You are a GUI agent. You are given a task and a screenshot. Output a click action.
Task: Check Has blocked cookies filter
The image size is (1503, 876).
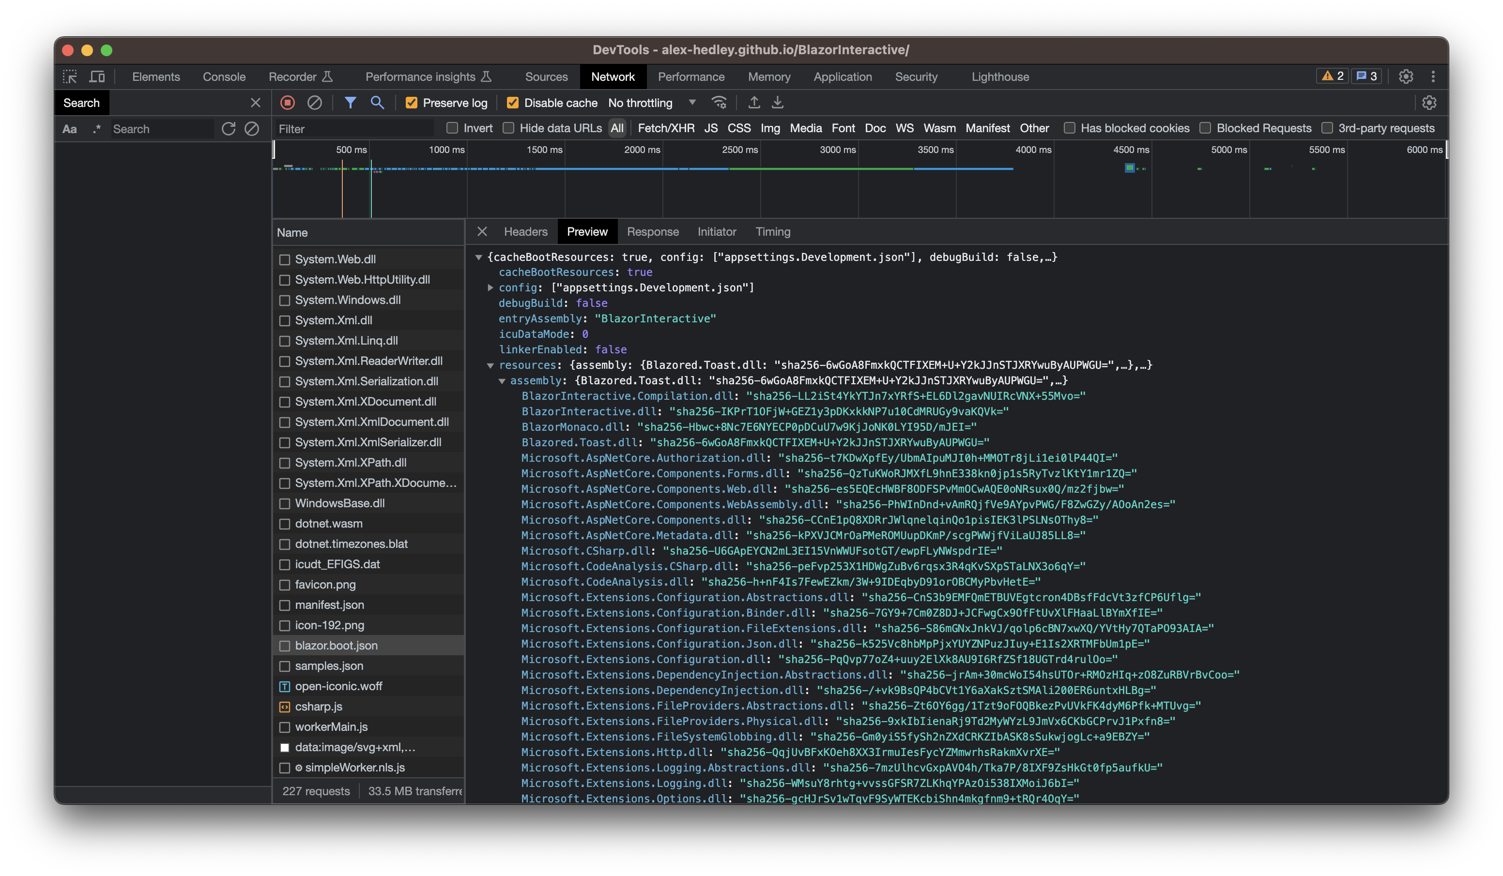[x=1070, y=128]
